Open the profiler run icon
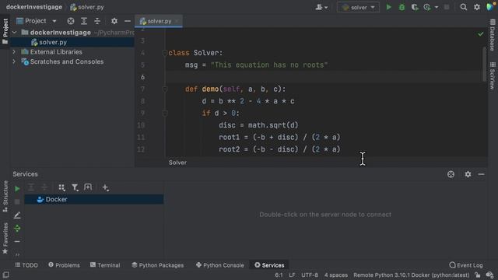Image resolution: width=498 pixels, height=280 pixels. [x=427, y=7]
